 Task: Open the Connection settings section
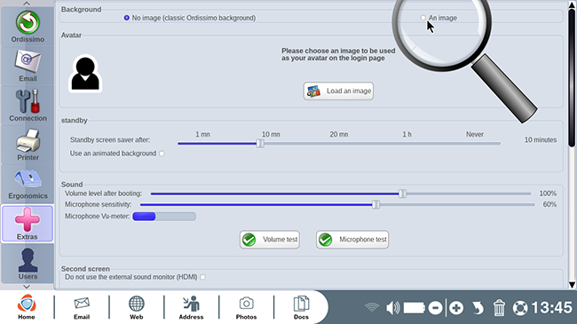click(x=28, y=106)
